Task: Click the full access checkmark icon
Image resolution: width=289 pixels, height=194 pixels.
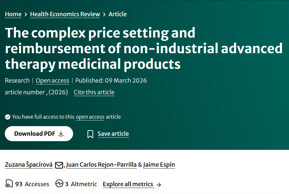Action: [8, 117]
